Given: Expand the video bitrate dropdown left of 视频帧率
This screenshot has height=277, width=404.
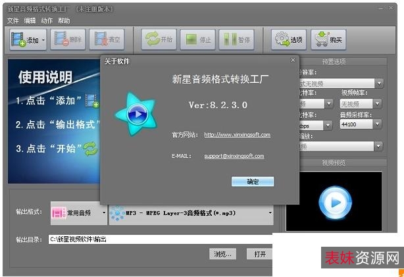Looking at the screenshot, I should point(329,104).
